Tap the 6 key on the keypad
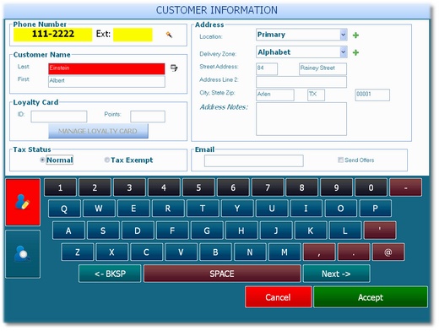The image size is (439, 331). [233, 187]
